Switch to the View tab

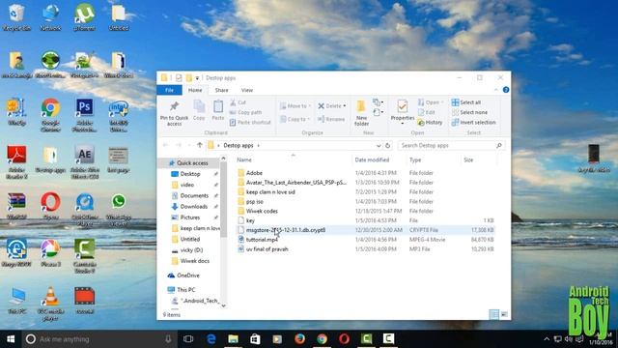[247, 90]
